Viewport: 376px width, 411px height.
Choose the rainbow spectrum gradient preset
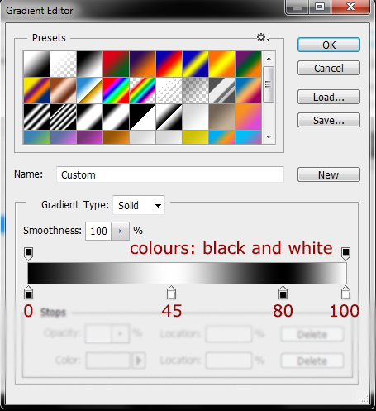(117, 90)
